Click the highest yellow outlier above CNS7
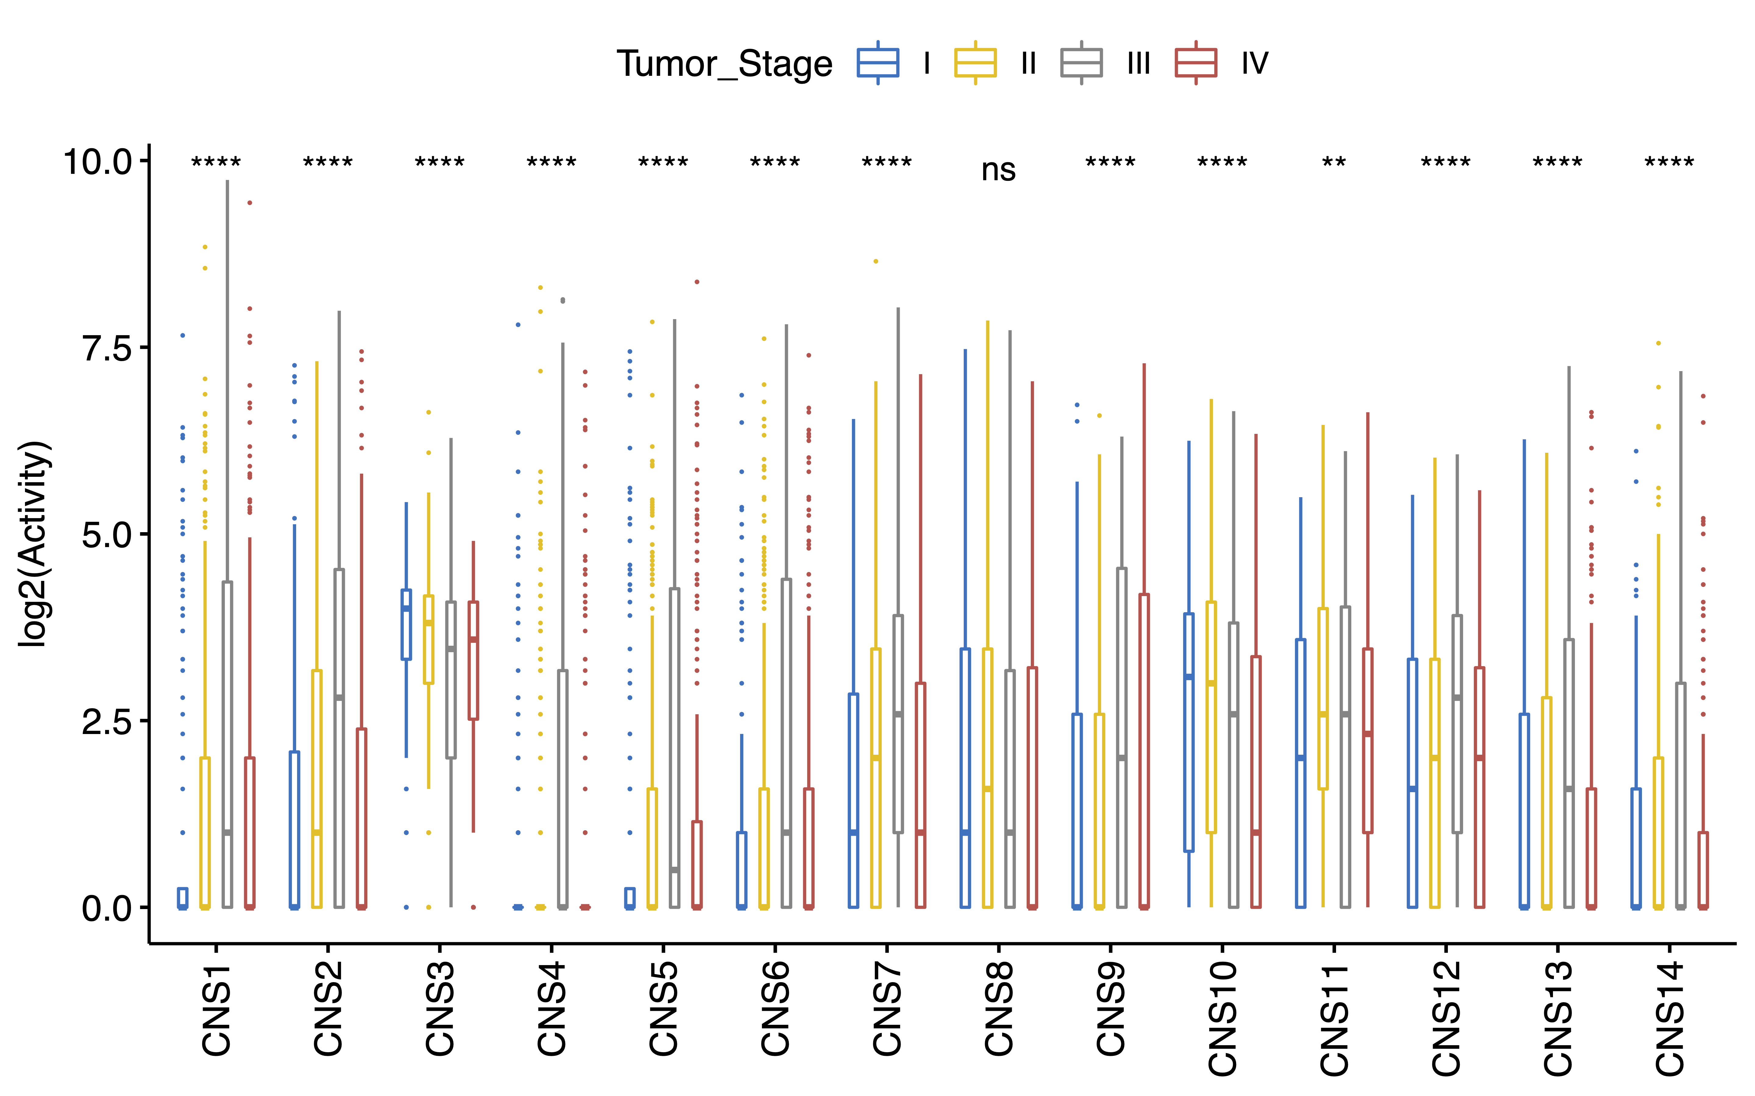This screenshot has width=1755, height=1096. tap(876, 261)
